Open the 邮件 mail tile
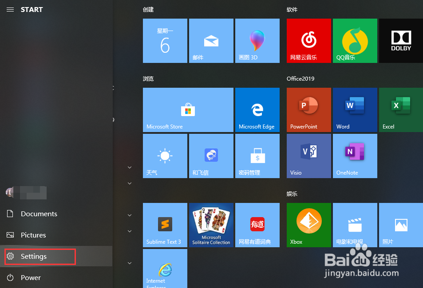The width and height of the screenshot is (423, 288). (211, 41)
